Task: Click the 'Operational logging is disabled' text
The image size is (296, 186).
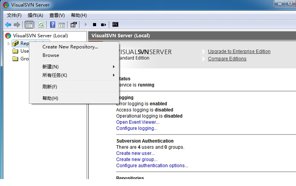Action: 149,116
